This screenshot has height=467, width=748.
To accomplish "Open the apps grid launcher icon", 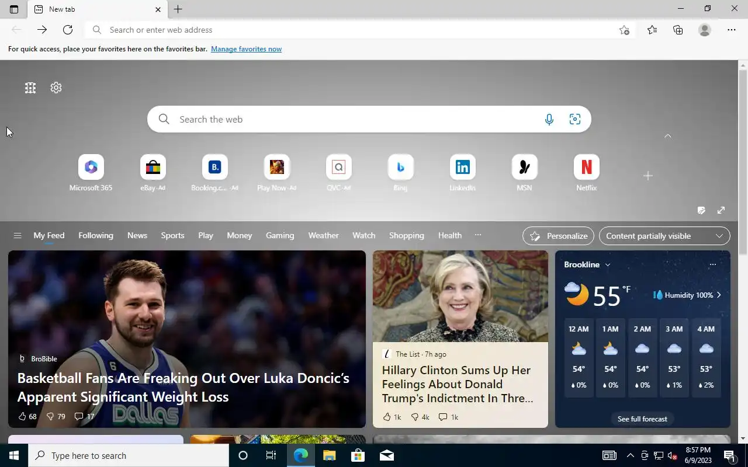I will click(30, 88).
